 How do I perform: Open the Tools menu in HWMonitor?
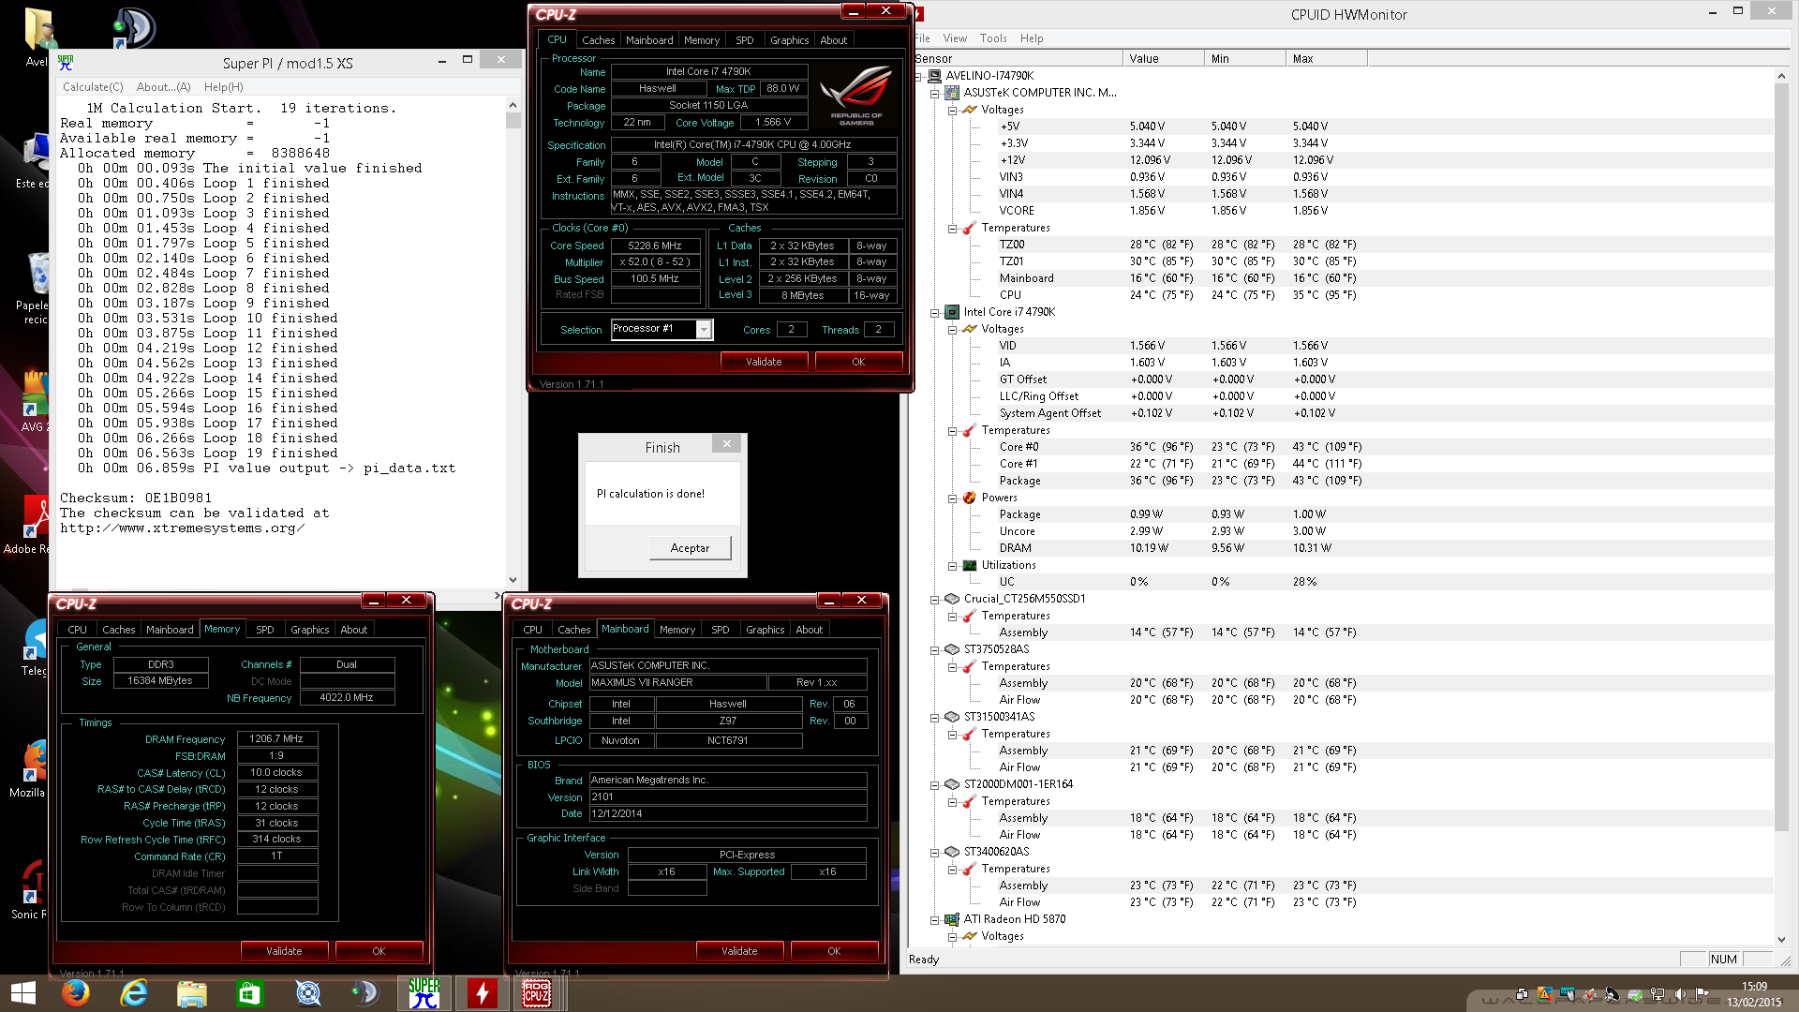[x=993, y=38]
